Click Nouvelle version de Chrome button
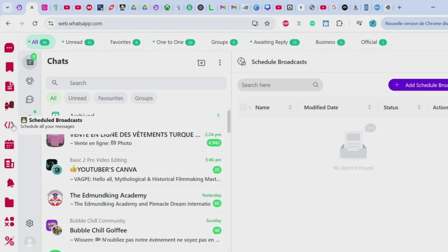This screenshot has height=252, width=448. pos(415,23)
